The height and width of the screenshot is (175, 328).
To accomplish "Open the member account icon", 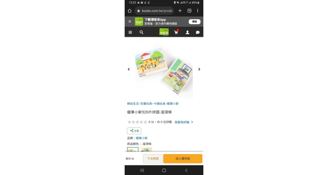I will click(x=188, y=32).
